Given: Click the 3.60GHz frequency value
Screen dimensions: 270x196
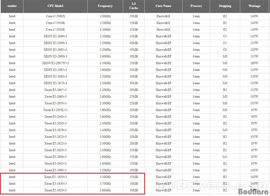Looking at the screenshot, I should [x=105, y=191].
